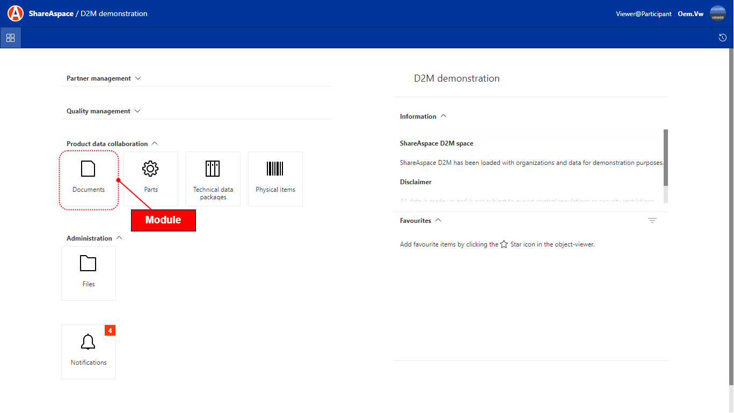Click the Information panel scrollbar
Screen dimensions: 734x413
click(x=666, y=158)
